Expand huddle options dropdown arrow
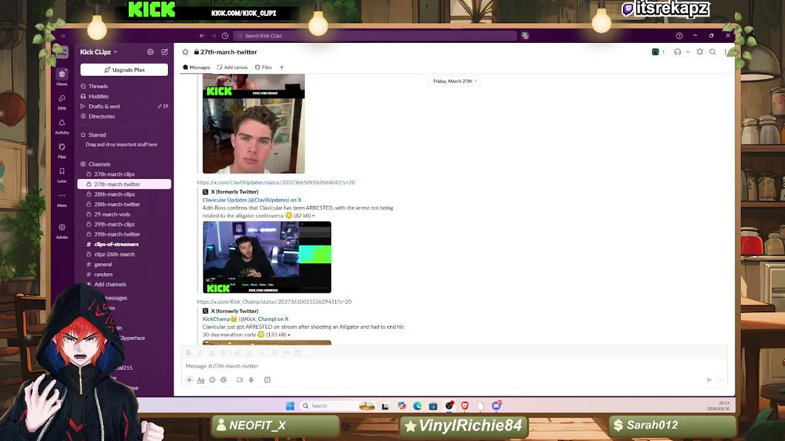 (x=687, y=52)
